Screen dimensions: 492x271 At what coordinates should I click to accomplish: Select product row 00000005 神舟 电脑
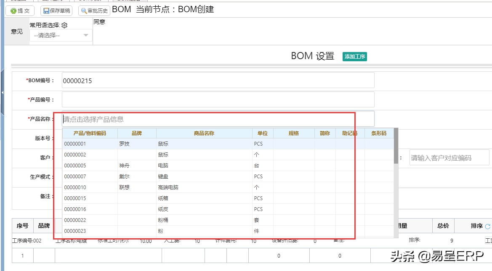pos(228,166)
